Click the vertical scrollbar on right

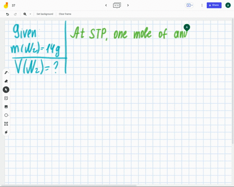[x=233, y=81]
